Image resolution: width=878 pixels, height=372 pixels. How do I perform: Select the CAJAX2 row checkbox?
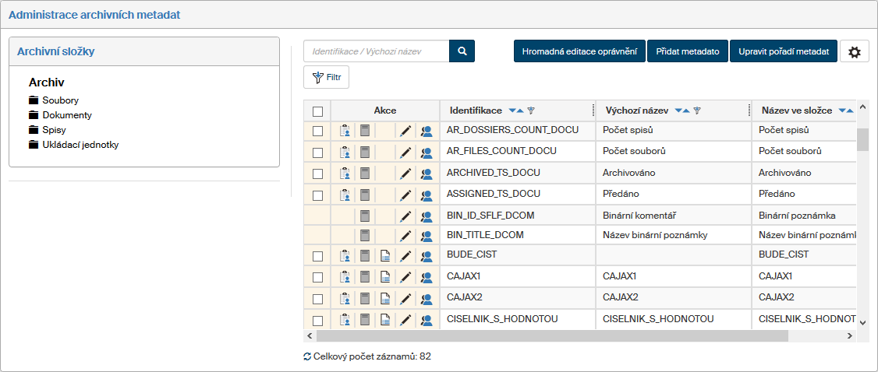(317, 298)
